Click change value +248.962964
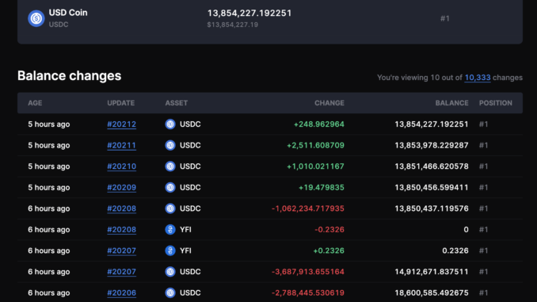 coord(319,124)
